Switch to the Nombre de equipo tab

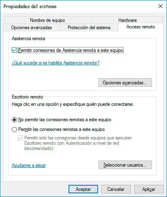(48, 20)
